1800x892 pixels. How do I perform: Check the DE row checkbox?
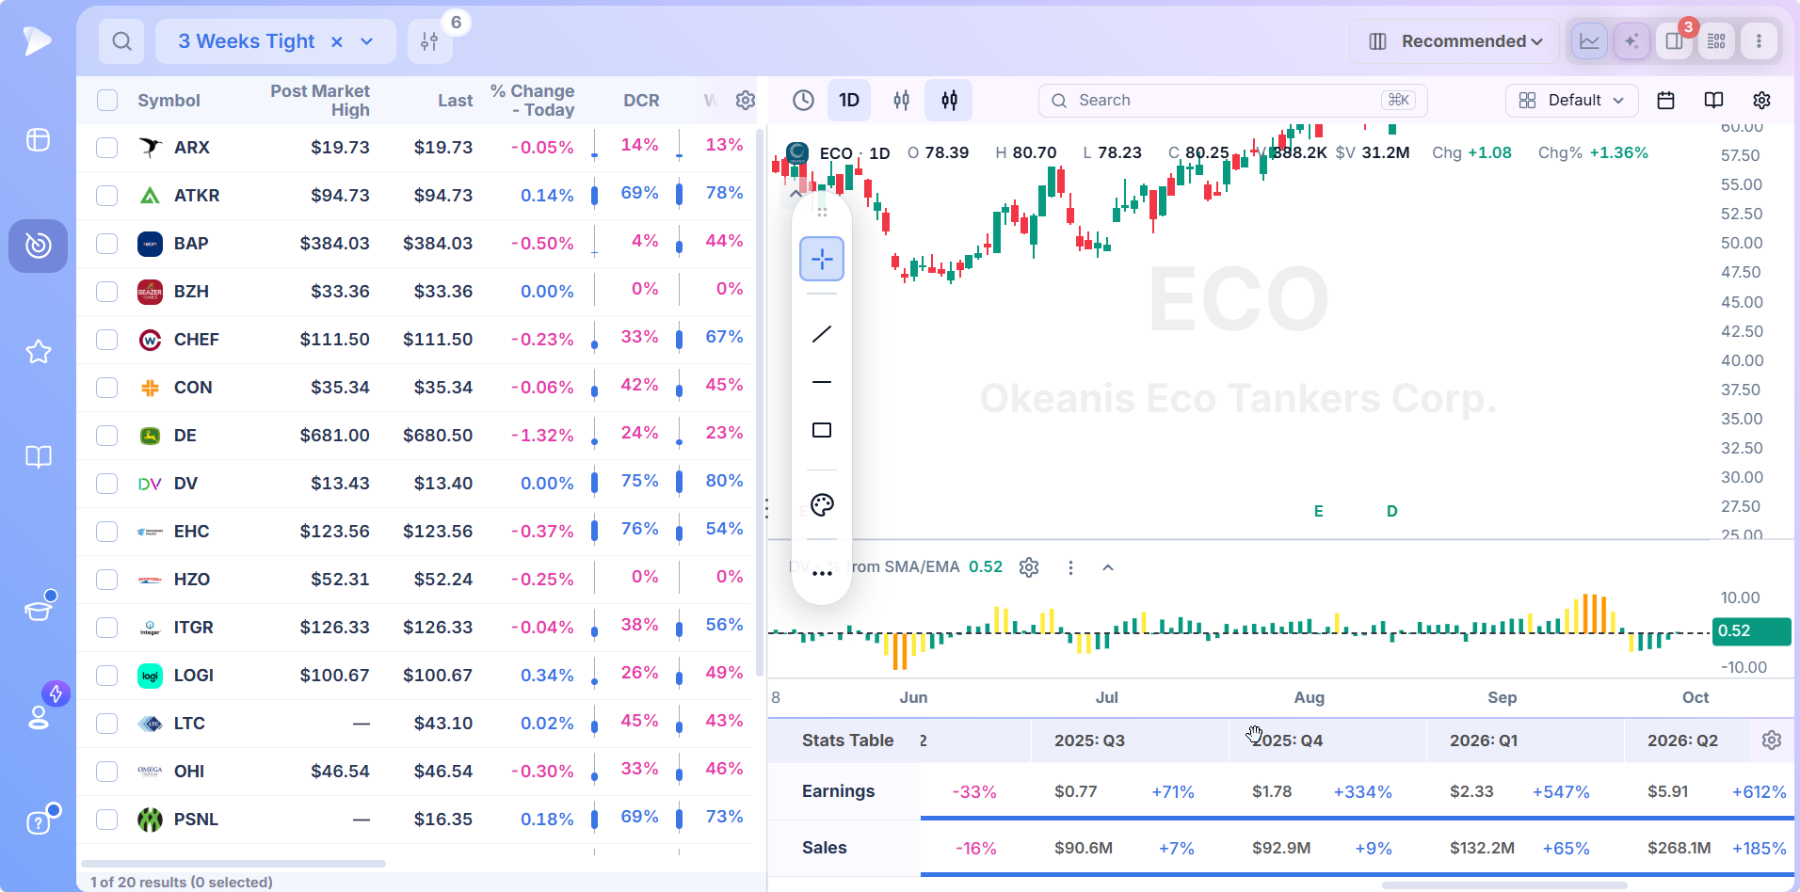click(x=107, y=436)
